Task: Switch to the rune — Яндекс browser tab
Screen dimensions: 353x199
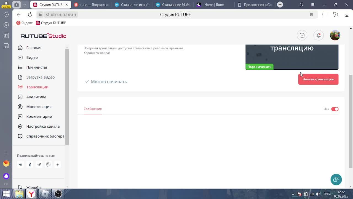Action: click(x=91, y=5)
